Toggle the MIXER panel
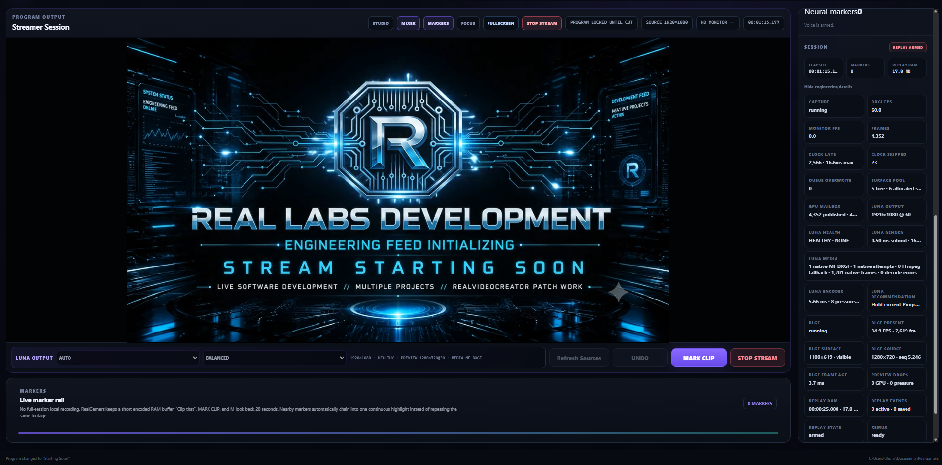942x465 pixels. pos(408,23)
